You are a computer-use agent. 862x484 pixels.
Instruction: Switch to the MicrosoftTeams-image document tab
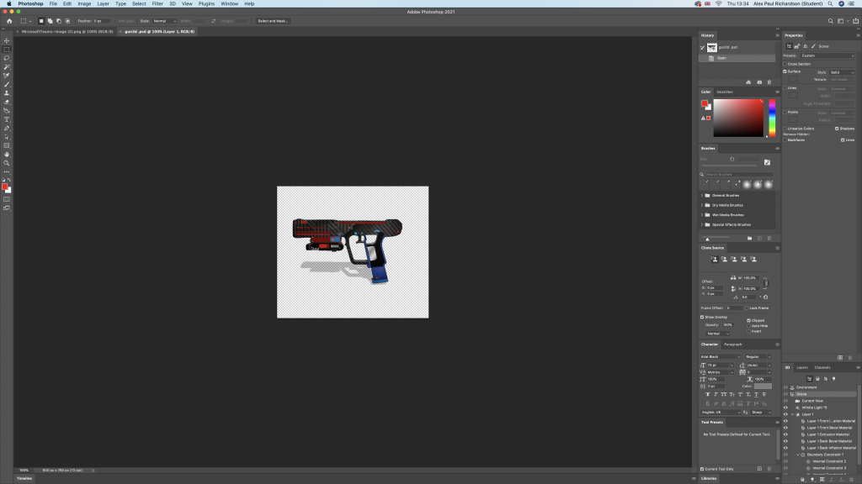[x=67, y=32]
